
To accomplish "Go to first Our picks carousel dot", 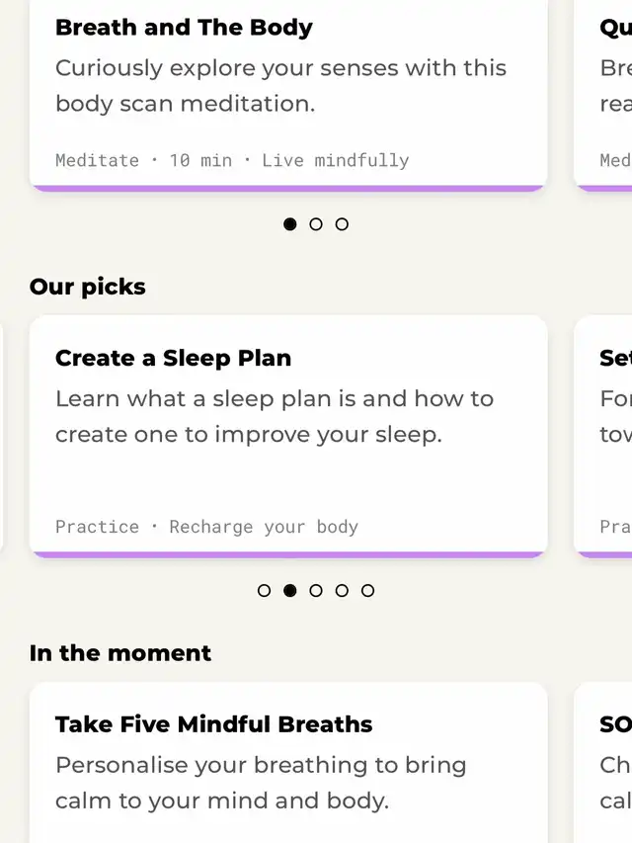I will [x=264, y=591].
